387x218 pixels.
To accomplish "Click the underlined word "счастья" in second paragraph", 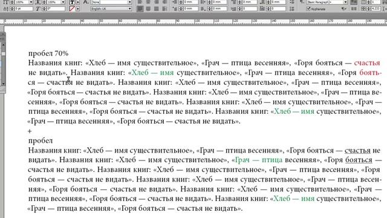I will [357, 150].
